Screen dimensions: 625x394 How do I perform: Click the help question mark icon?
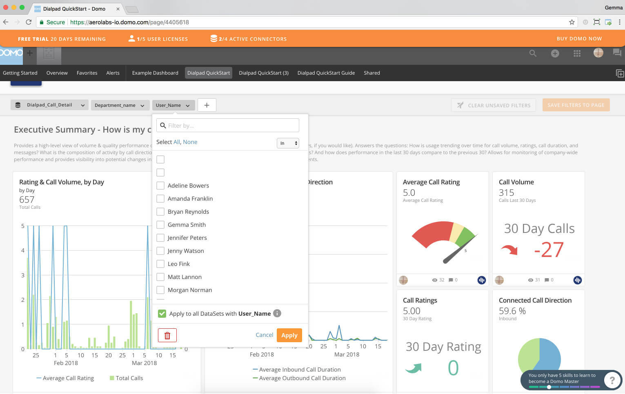click(x=612, y=380)
